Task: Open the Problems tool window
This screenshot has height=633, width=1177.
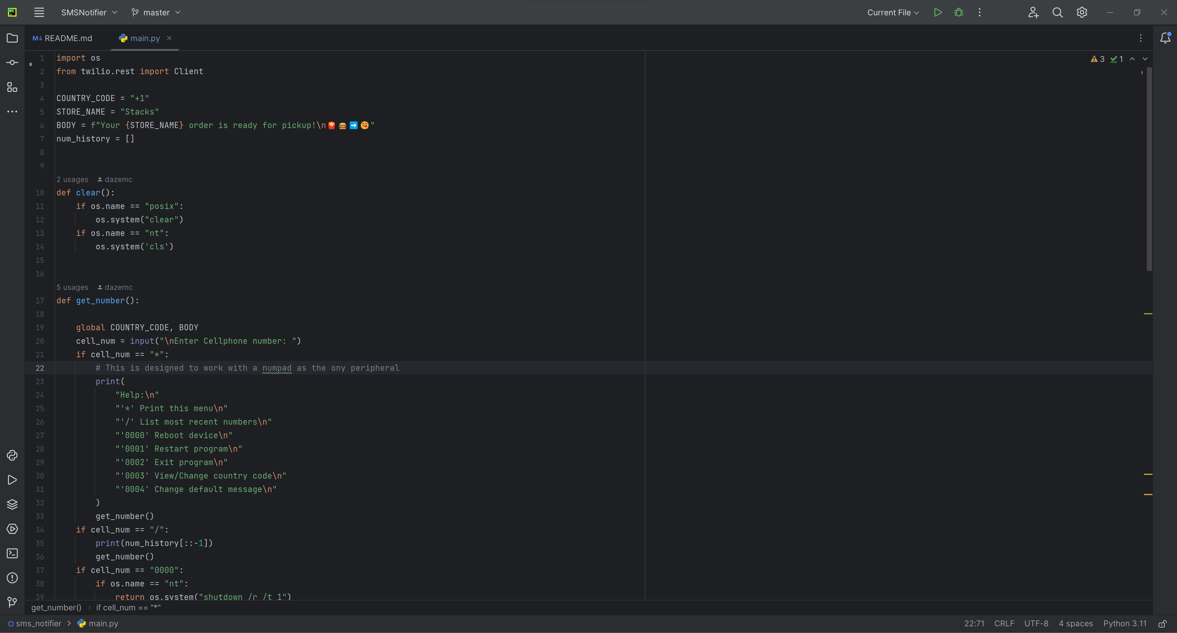Action: pyautogui.click(x=12, y=578)
